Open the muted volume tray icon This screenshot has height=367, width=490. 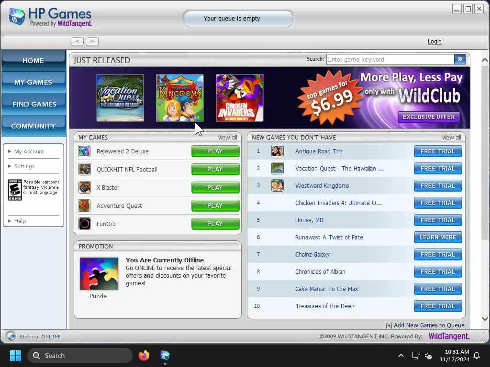point(428,356)
